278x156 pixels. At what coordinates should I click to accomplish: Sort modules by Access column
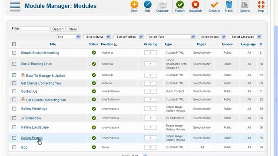pyautogui.click(x=227, y=44)
